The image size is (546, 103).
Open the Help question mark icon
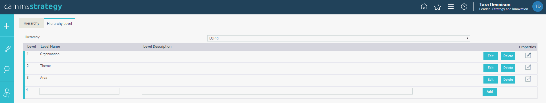(x=464, y=6)
